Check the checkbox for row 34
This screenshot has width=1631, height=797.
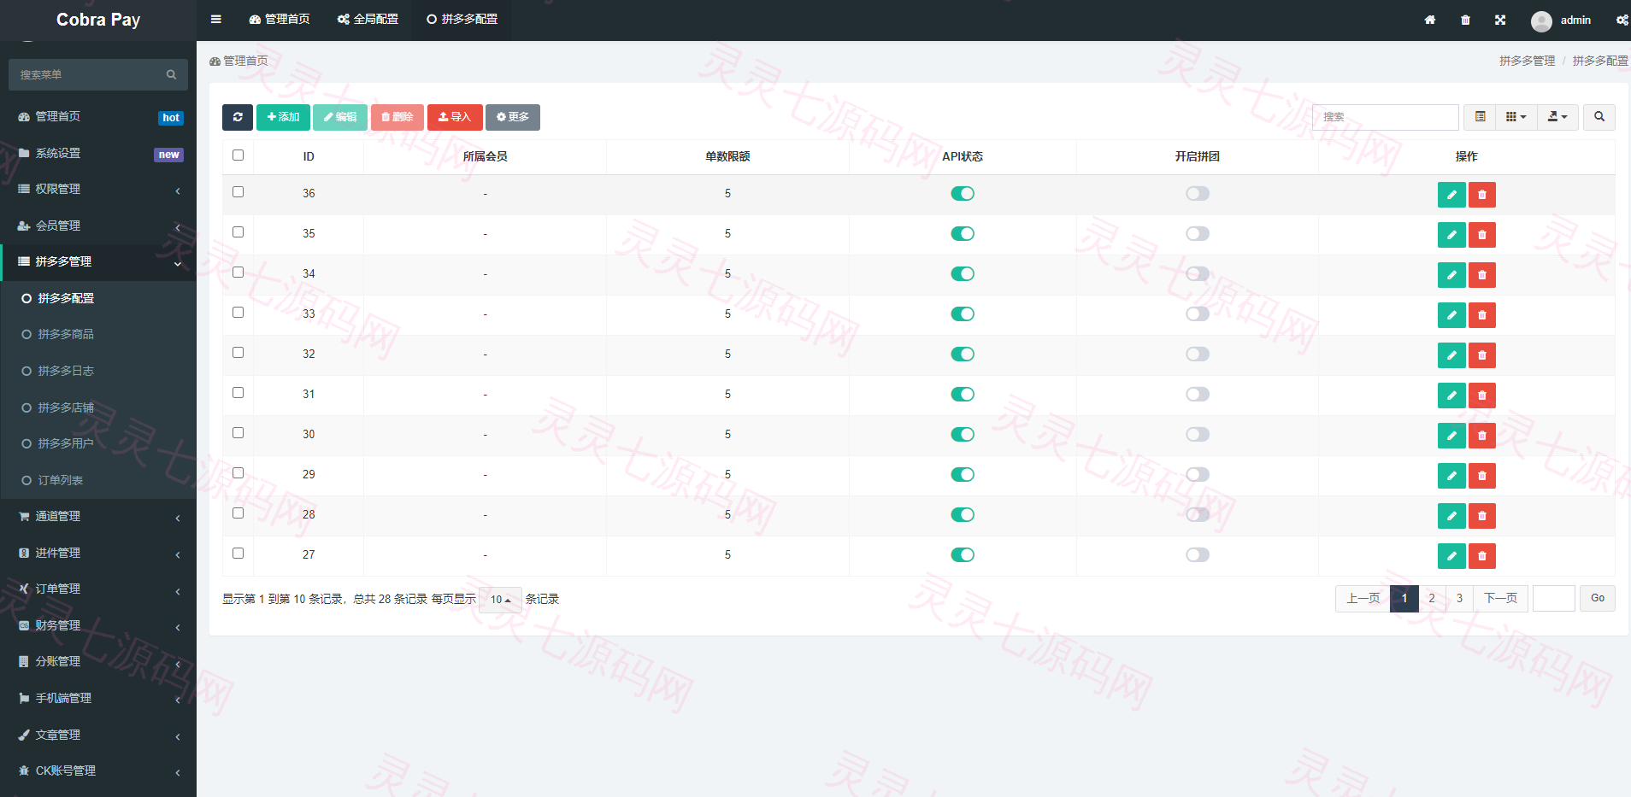coord(238,273)
